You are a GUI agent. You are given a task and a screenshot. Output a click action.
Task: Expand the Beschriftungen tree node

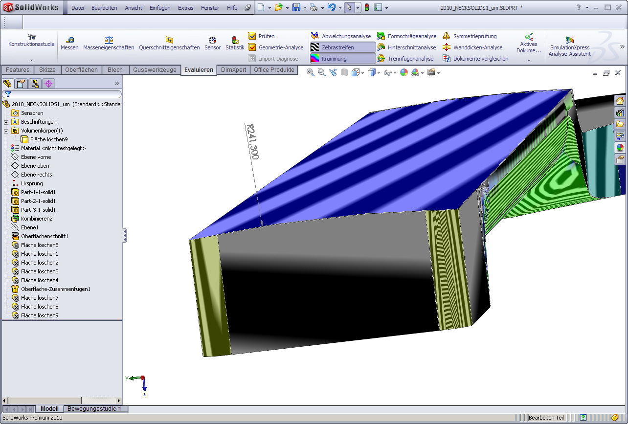(x=6, y=122)
